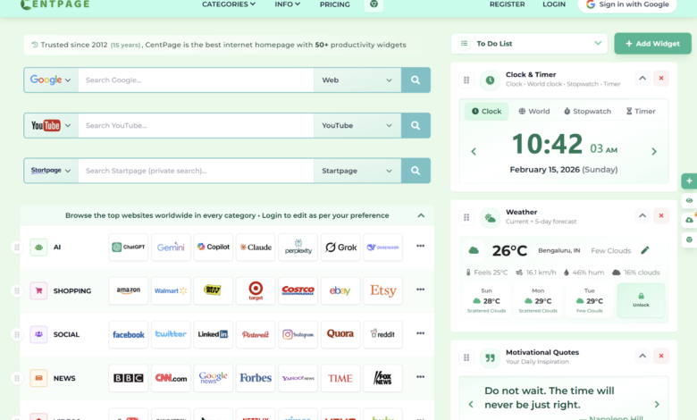Collapse the Weather widget
The image size is (697, 420).
(x=642, y=216)
